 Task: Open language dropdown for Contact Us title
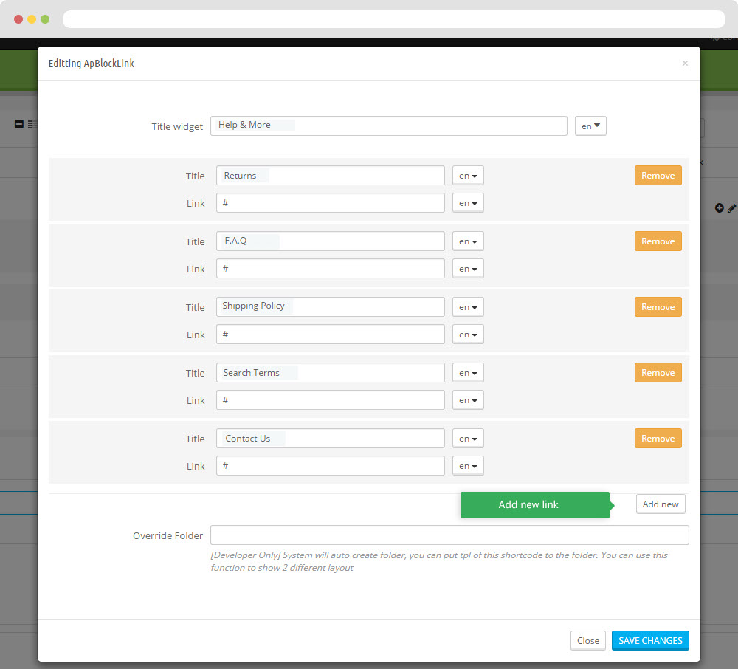pos(468,439)
